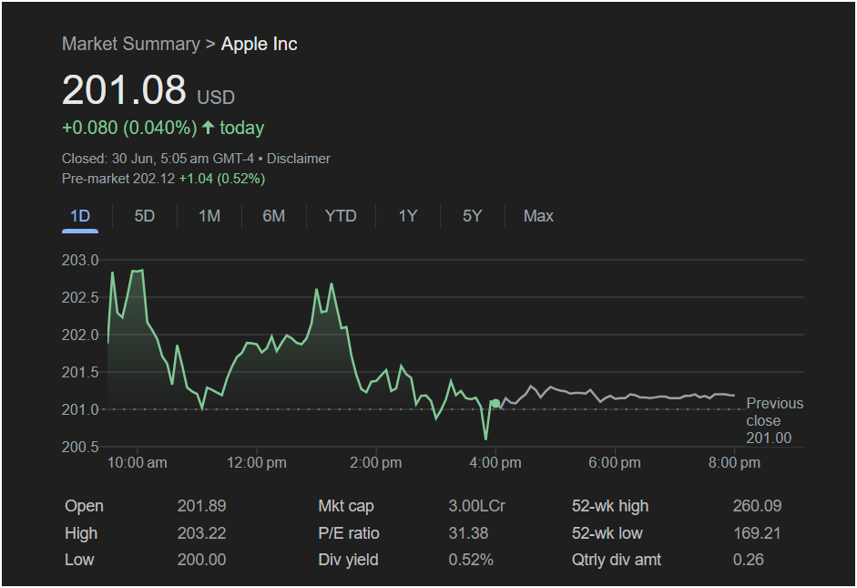Click the 52-wk high label
The image size is (857, 588).
610,506
